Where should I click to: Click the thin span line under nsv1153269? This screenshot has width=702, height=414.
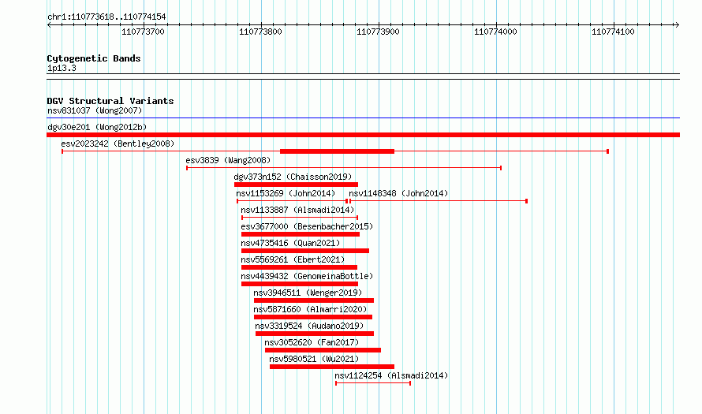click(x=292, y=201)
